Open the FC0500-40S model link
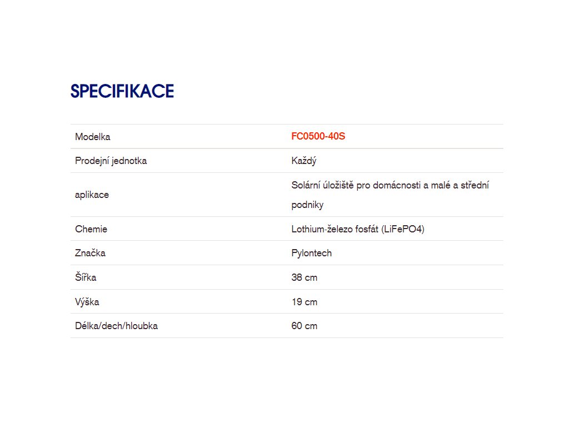The image size is (569, 427). click(318, 136)
